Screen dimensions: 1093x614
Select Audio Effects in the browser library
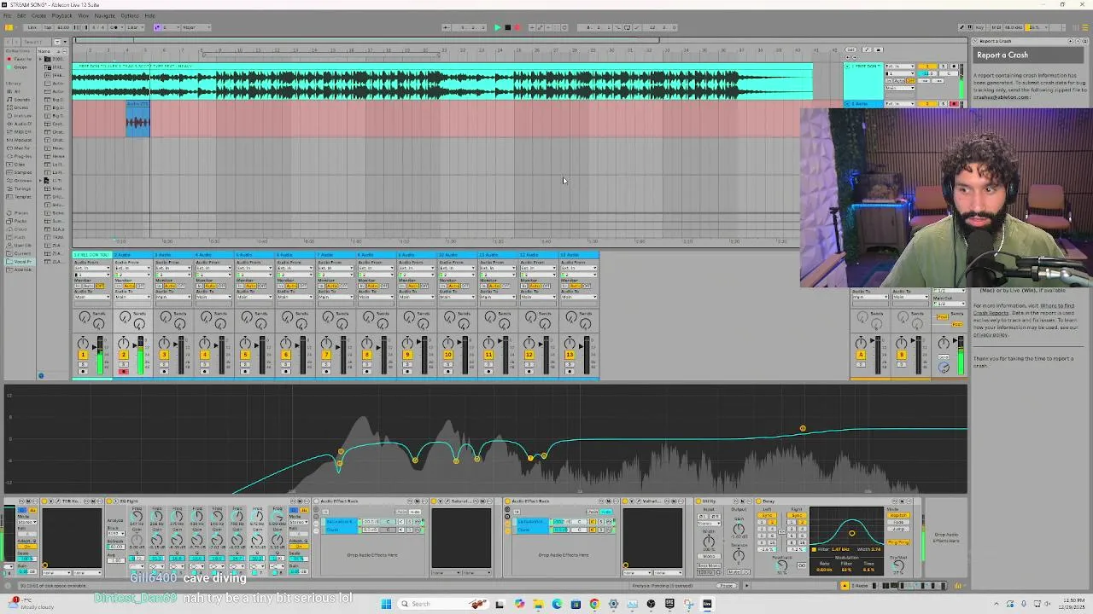coord(20,124)
